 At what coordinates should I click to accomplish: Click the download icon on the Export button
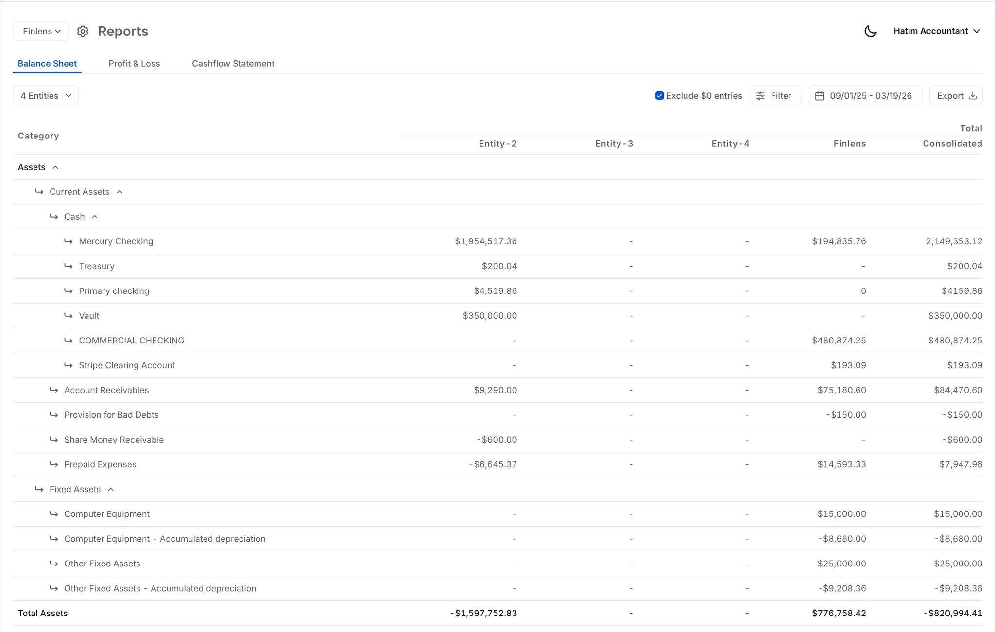[x=972, y=96]
